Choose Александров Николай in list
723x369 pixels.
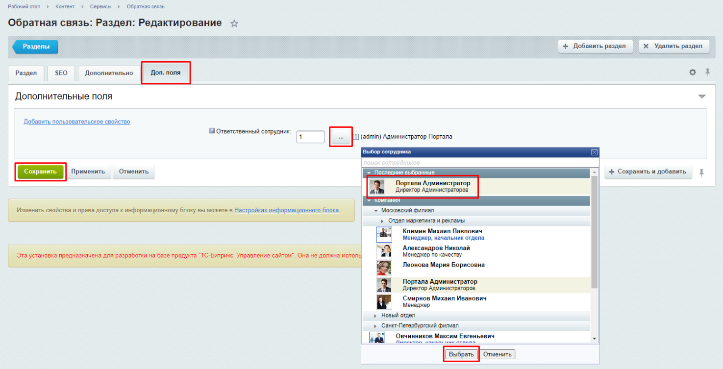tap(476, 251)
